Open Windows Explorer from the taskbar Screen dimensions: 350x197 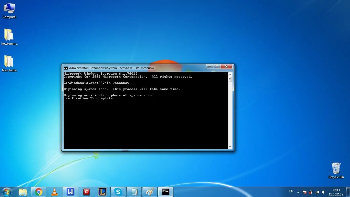tap(23, 192)
